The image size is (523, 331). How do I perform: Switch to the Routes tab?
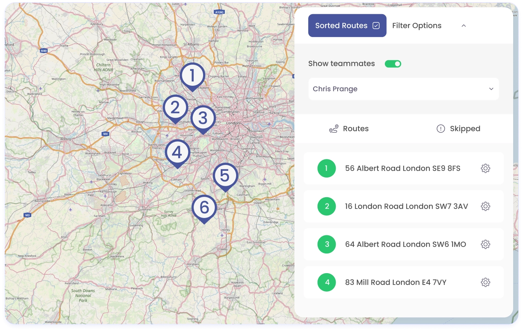(x=349, y=129)
